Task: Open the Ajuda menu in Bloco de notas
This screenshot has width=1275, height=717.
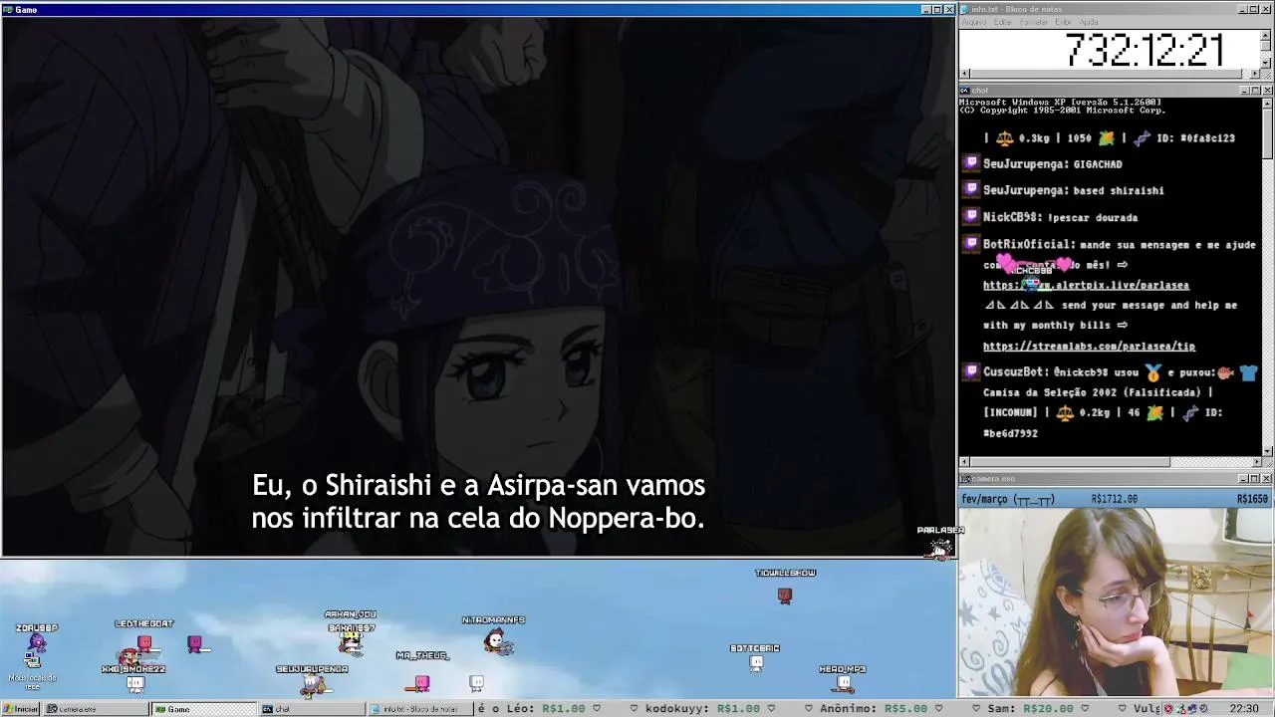Action: click(x=1089, y=22)
